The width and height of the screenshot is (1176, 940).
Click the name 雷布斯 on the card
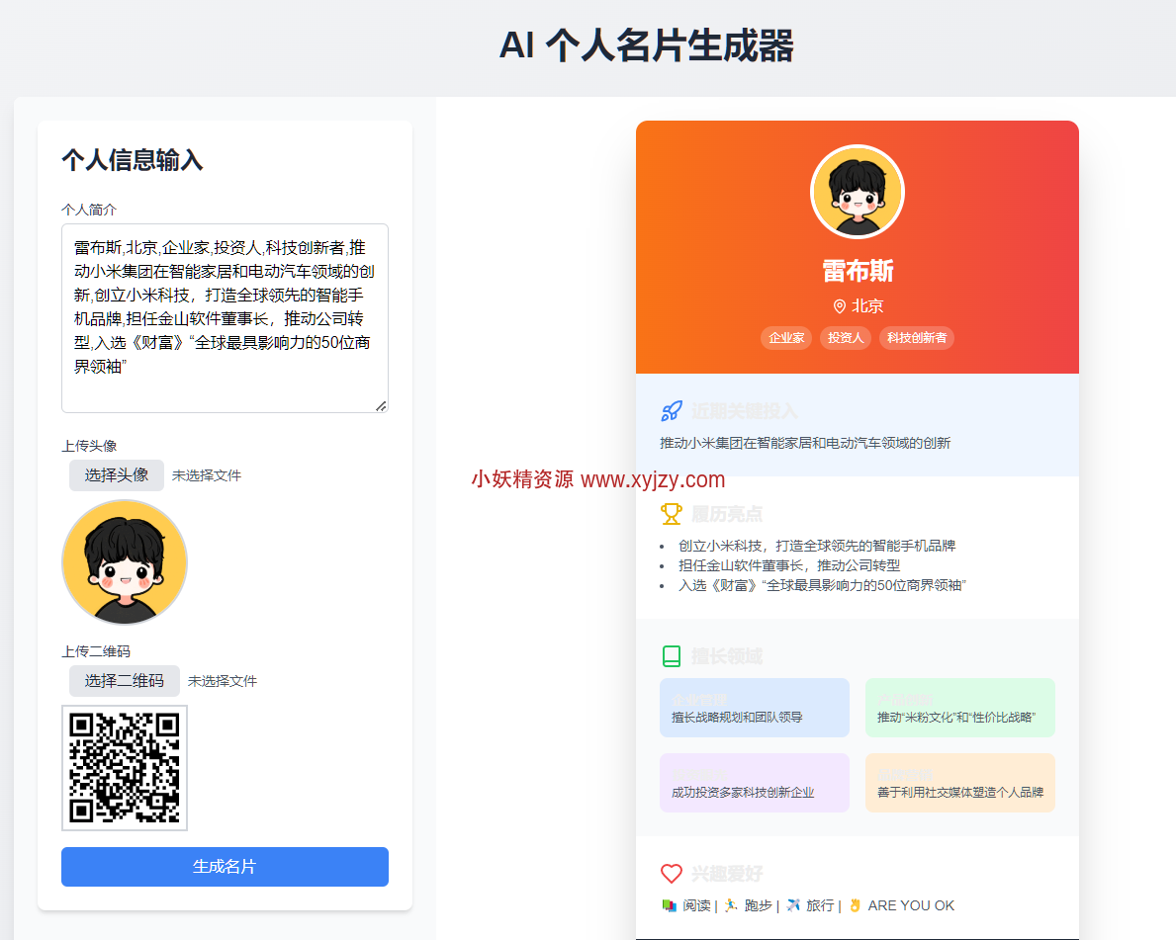[x=858, y=271]
